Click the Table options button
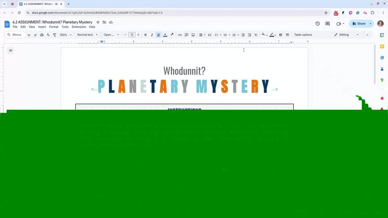388x218 pixels. (303, 35)
